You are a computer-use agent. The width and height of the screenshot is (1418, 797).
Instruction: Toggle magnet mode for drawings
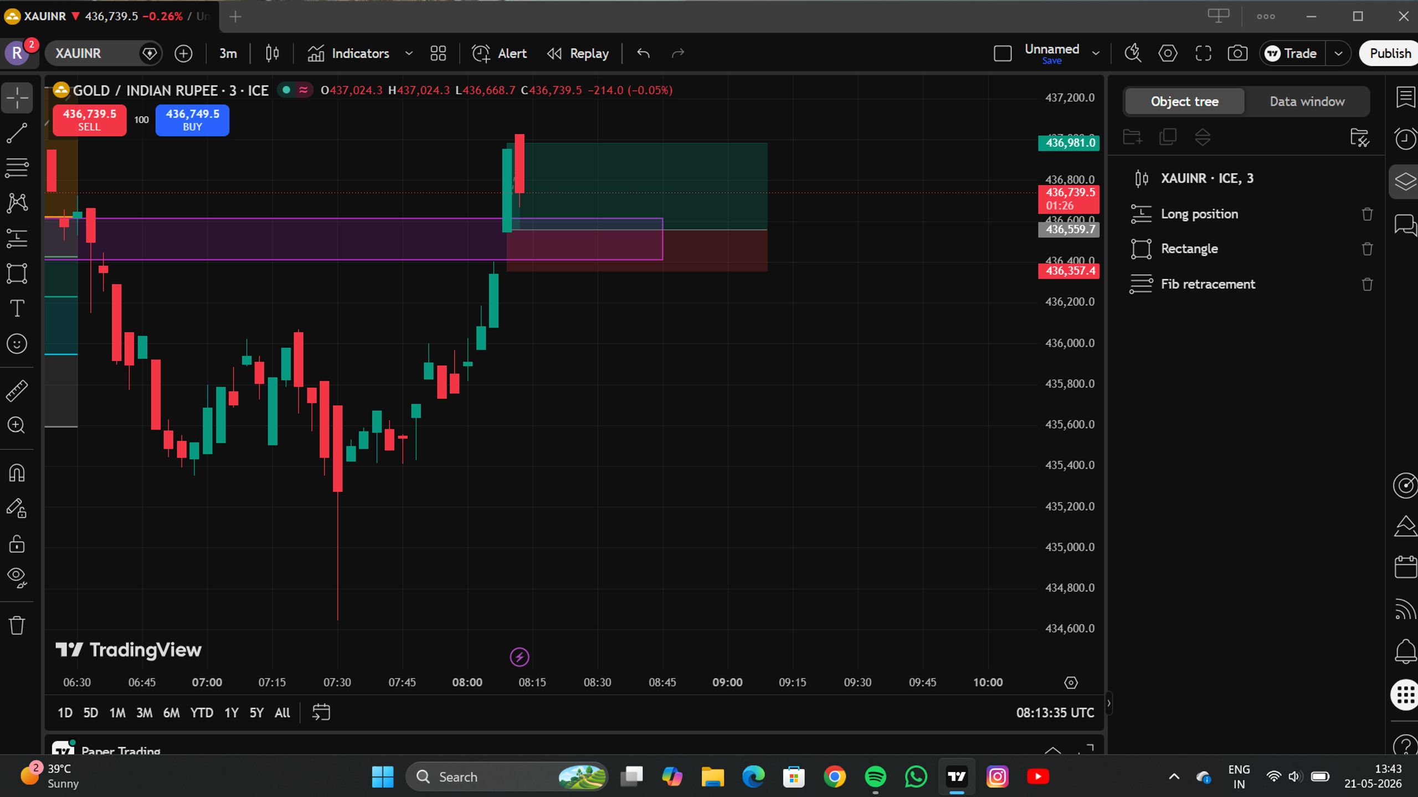pyautogui.click(x=17, y=473)
